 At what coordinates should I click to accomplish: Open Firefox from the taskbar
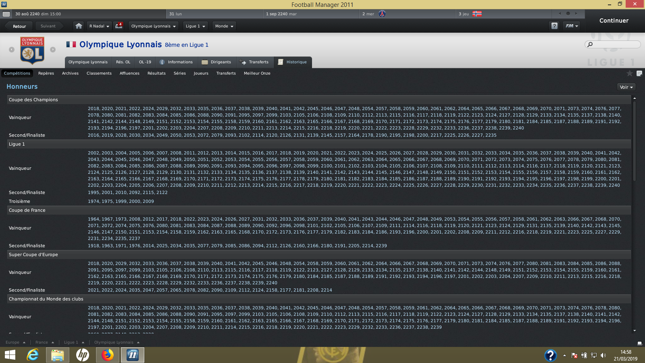pos(107,355)
